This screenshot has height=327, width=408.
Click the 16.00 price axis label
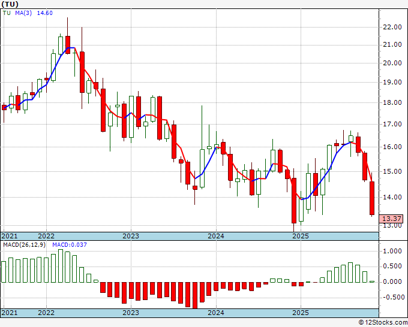click(x=392, y=147)
